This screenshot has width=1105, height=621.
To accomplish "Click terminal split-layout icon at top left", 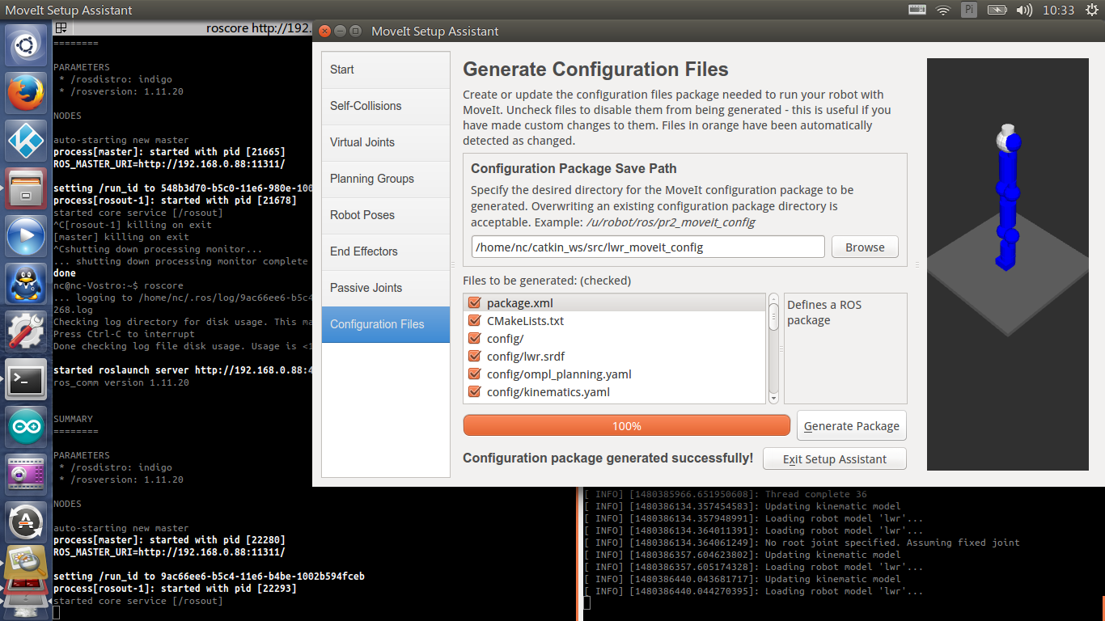I will [61, 27].
